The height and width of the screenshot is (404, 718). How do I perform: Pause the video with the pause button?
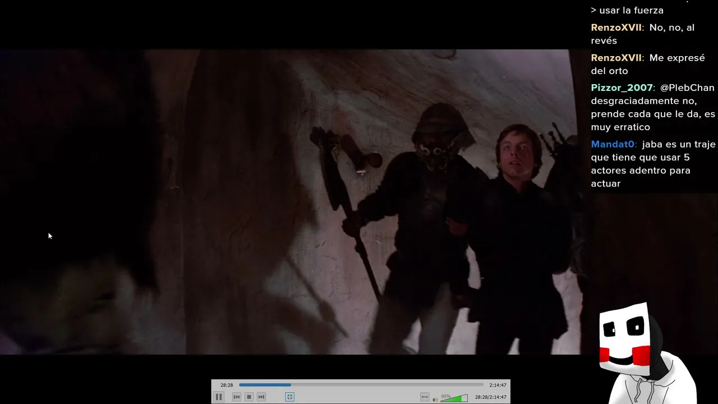[219, 397]
